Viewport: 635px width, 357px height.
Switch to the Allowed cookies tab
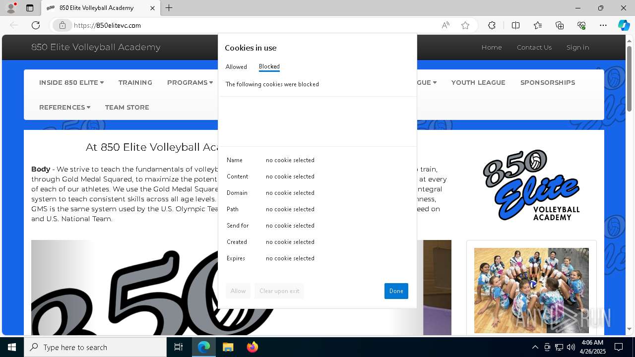[236, 67]
